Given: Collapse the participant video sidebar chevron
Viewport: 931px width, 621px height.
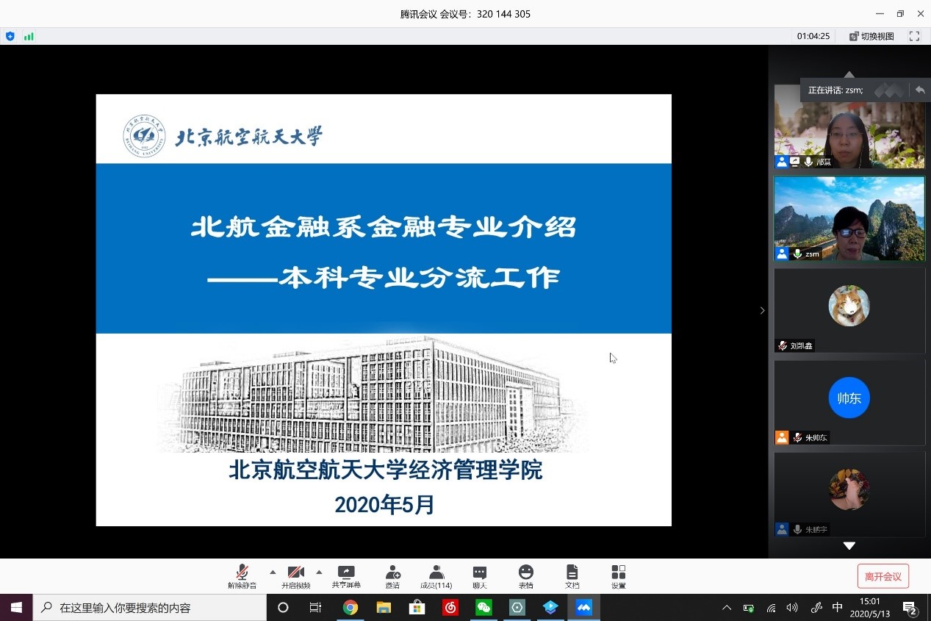Looking at the screenshot, I should point(762,311).
